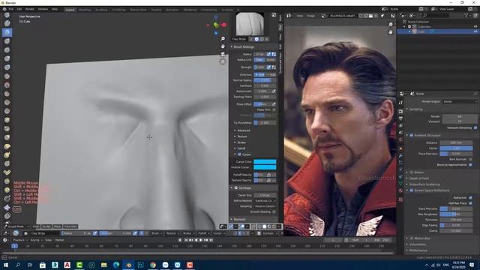Pick the Cursor Color swatch
The image size is (480, 270).
[x=265, y=162]
